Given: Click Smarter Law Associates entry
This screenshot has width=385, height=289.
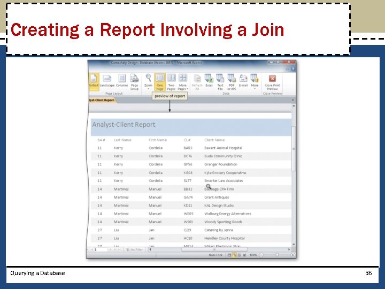Looking at the screenshot, I should coord(224,181).
